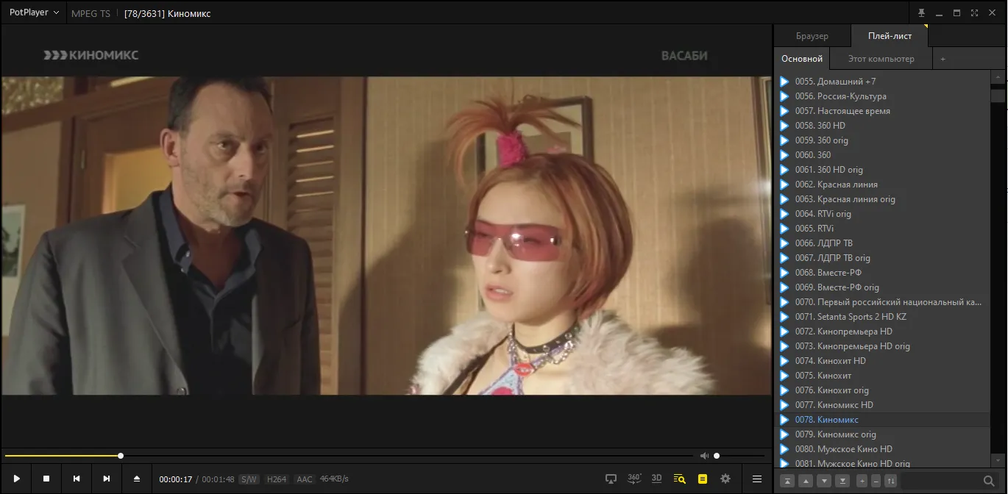This screenshot has height=494, width=1008.
Task: Go to previous item in playlist
Action: pyautogui.click(x=77, y=479)
